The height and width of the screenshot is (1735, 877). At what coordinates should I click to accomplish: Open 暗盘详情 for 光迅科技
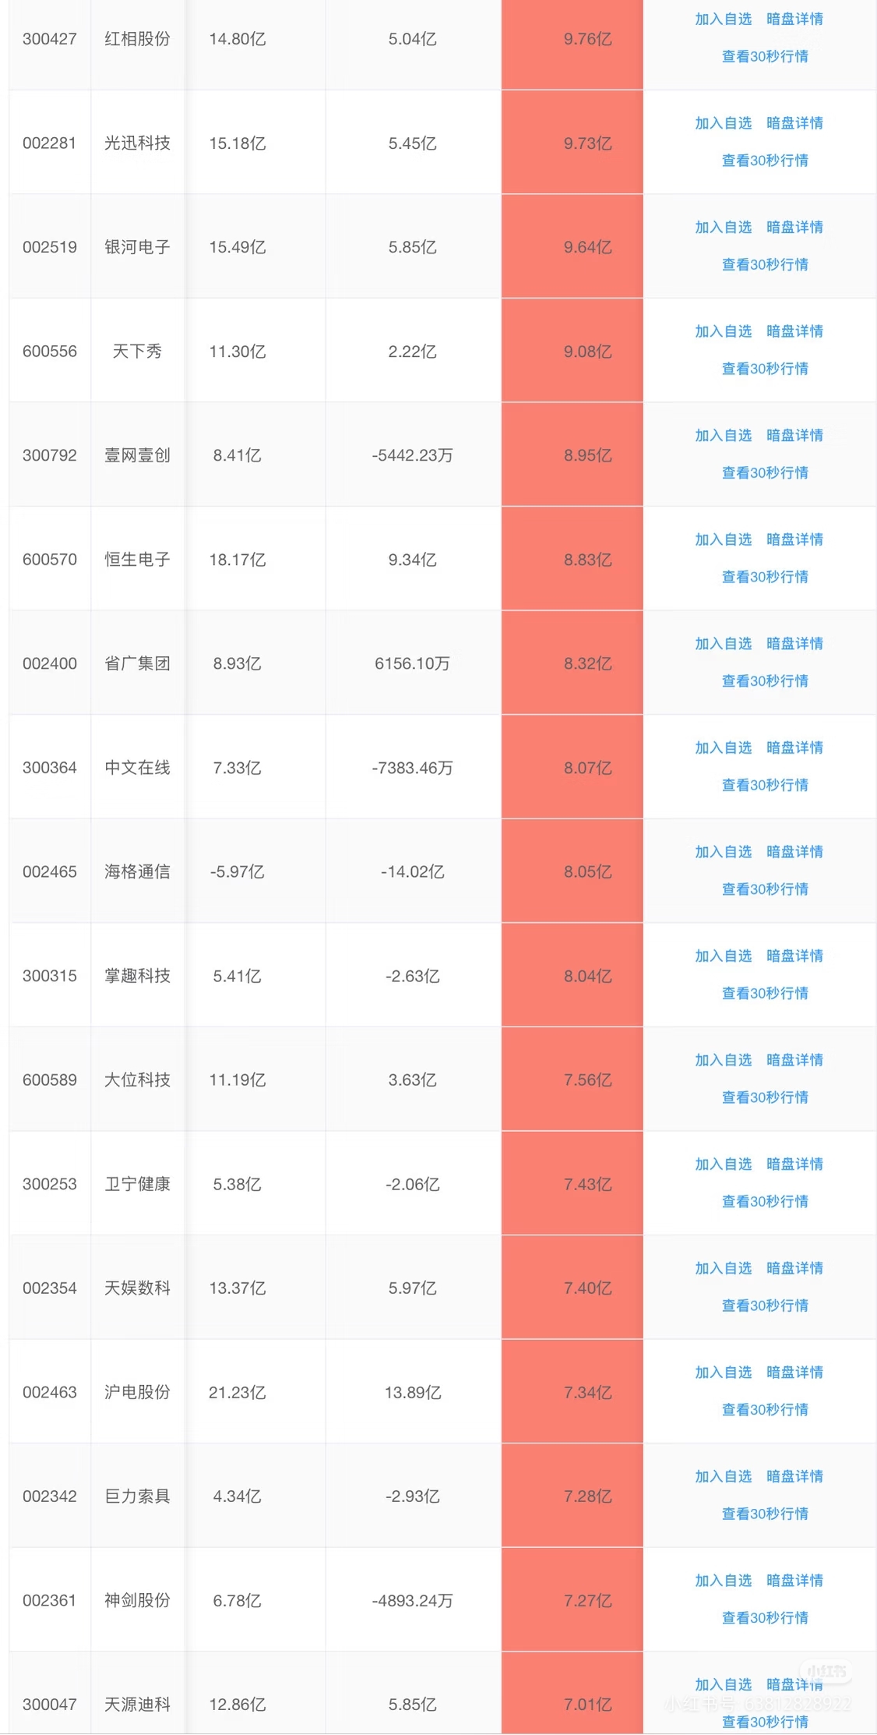[794, 123]
